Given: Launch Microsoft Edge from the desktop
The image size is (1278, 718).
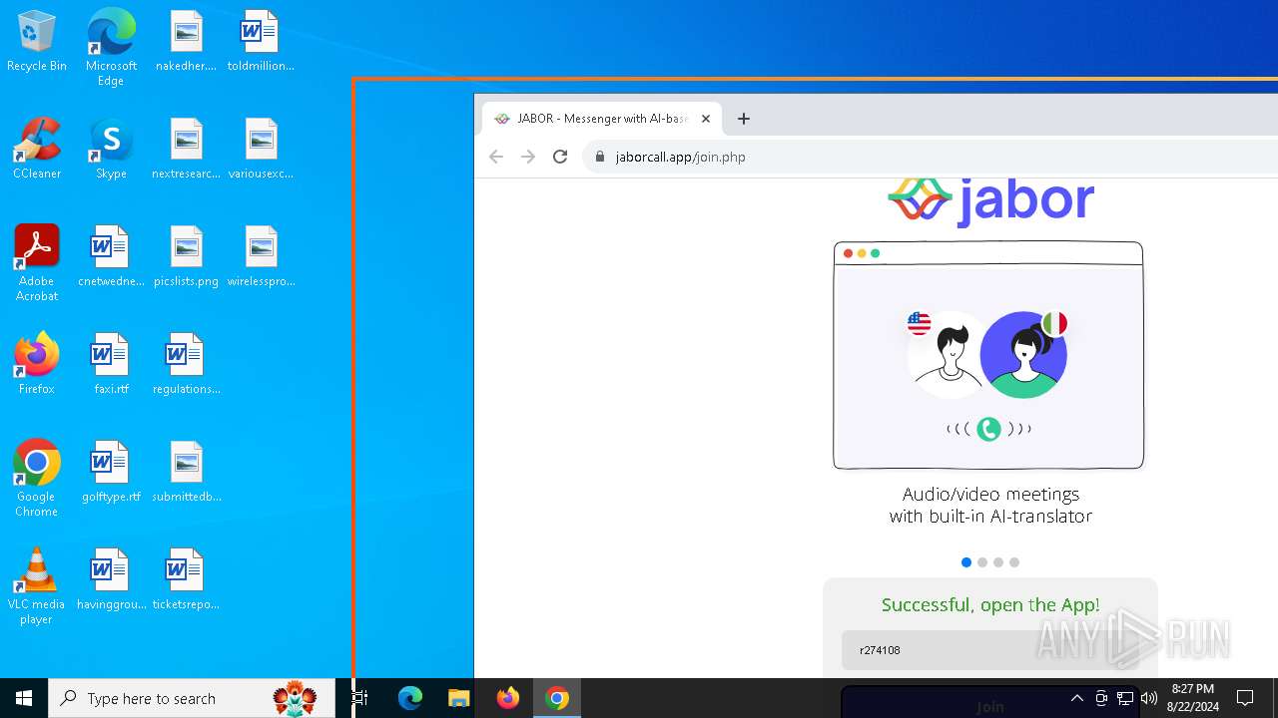Looking at the screenshot, I should [111, 47].
